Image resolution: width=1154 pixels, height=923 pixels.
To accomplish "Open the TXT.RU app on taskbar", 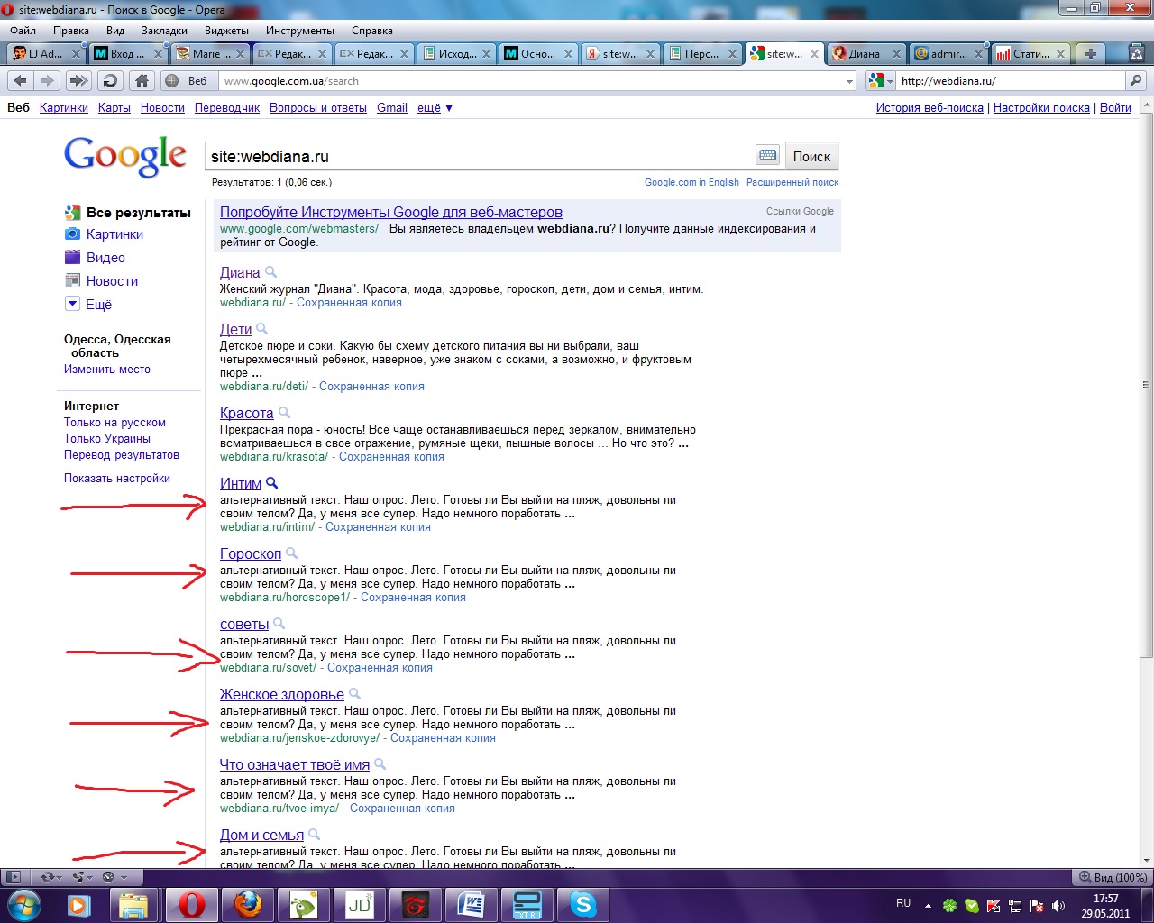I will [527, 904].
